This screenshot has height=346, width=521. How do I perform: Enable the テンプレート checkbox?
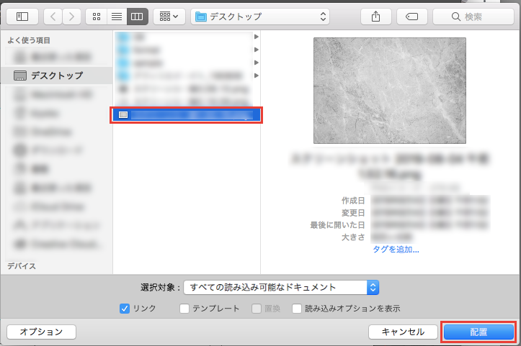(x=184, y=309)
